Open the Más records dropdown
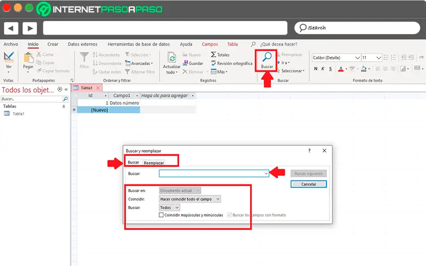This screenshot has height=266, width=426. 219,72
